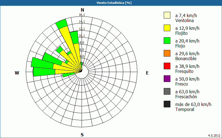Screen dimensions: 222x138
Task: Click the 'a 63,0 km/h' legend text
Action: coord(187,92)
